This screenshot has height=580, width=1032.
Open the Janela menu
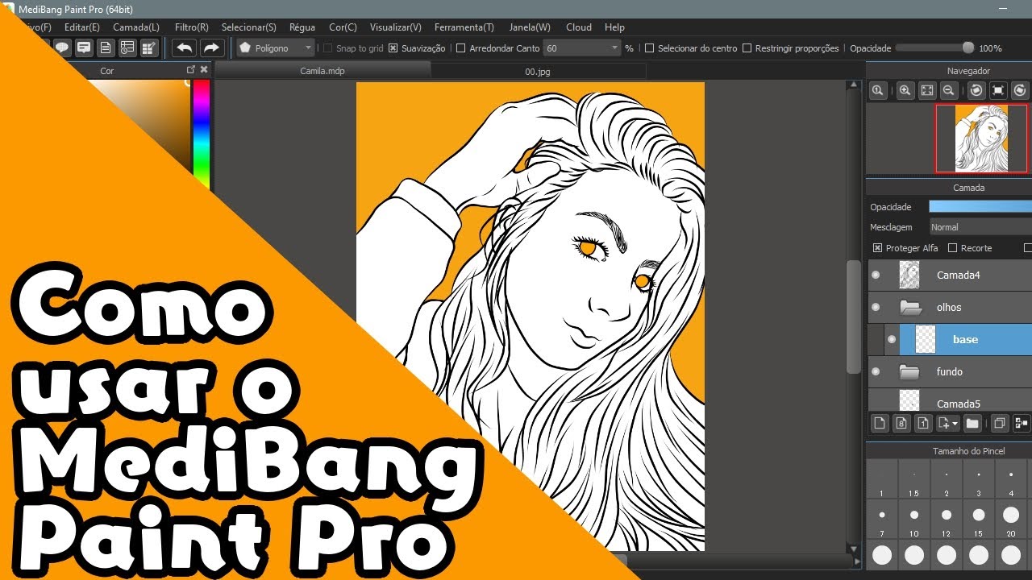[530, 27]
